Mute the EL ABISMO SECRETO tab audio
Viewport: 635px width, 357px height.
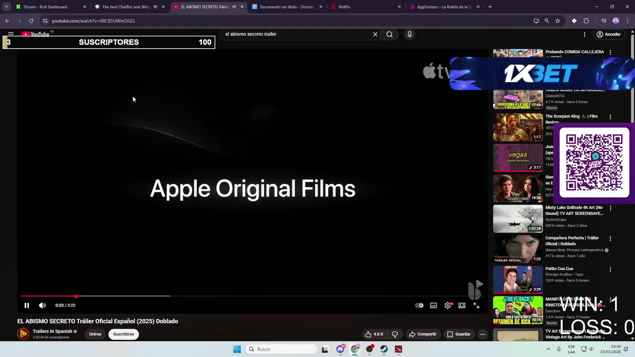point(234,7)
